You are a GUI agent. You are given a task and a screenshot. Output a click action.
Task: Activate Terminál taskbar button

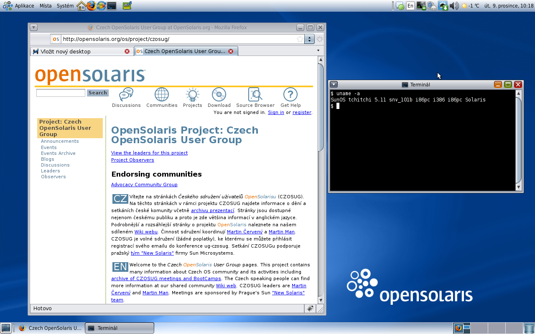120,328
